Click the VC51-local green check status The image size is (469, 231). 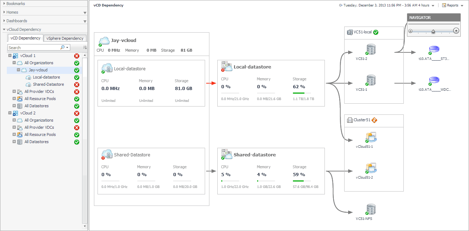(376, 32)
